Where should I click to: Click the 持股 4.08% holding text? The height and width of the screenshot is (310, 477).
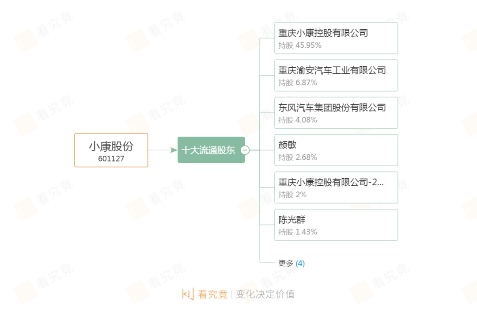click(298, 120)
